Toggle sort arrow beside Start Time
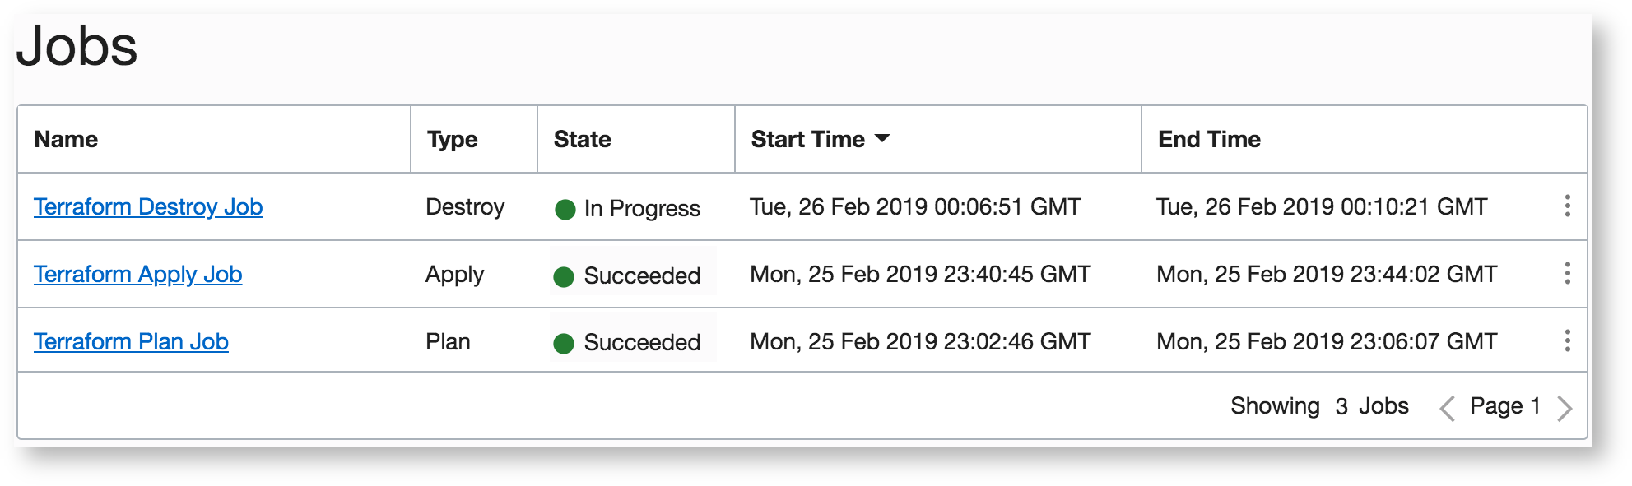The width and height of the screenshot is (1632, 486). tap(882, 139)
